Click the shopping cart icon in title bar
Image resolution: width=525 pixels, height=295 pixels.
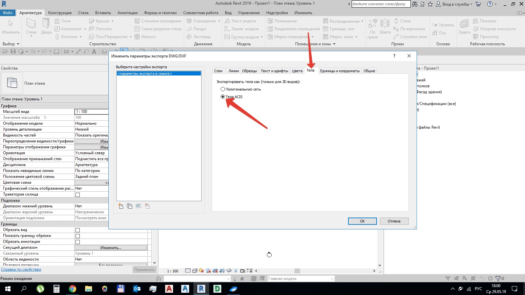click(478, 4)
